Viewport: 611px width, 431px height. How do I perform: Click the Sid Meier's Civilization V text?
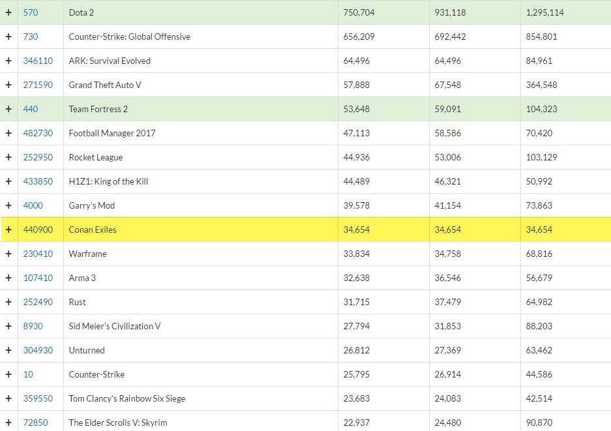point(115,326)
